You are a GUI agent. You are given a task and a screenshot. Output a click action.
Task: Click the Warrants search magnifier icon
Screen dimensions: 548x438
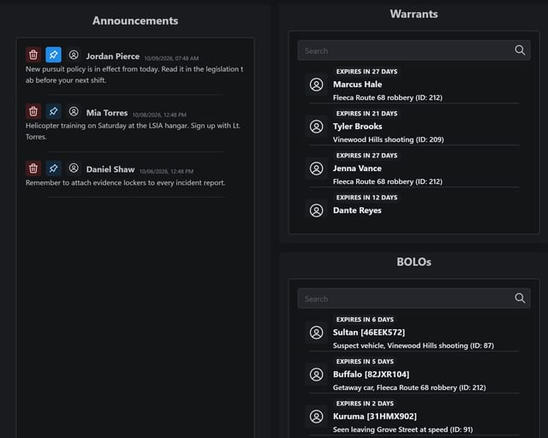[520, 50]
